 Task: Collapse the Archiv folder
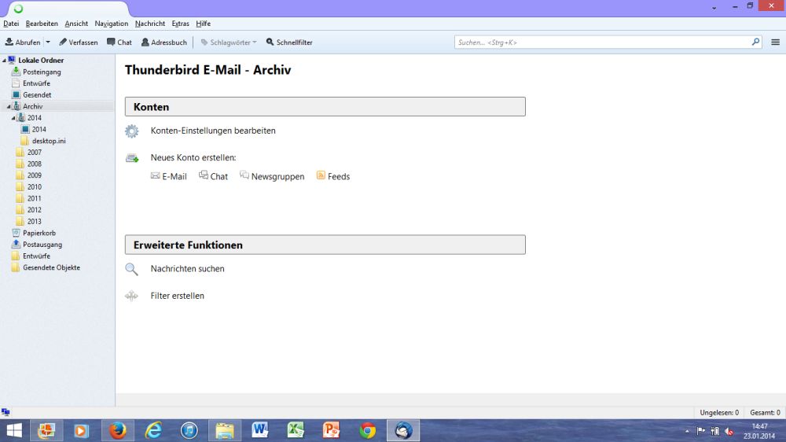pos(9,106)
